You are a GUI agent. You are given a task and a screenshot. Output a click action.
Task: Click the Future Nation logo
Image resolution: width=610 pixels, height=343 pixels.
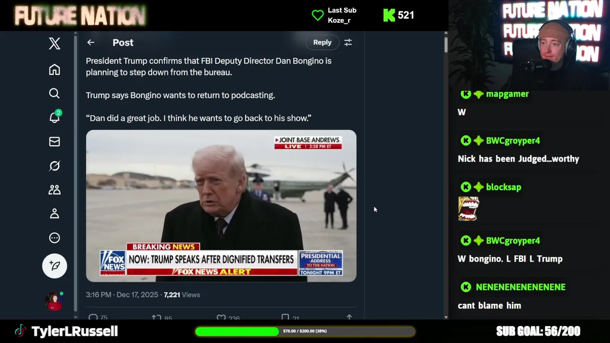(x=80, y=16)
